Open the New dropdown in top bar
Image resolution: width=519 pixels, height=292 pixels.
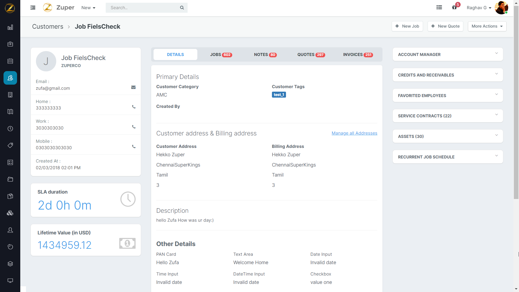88,8
